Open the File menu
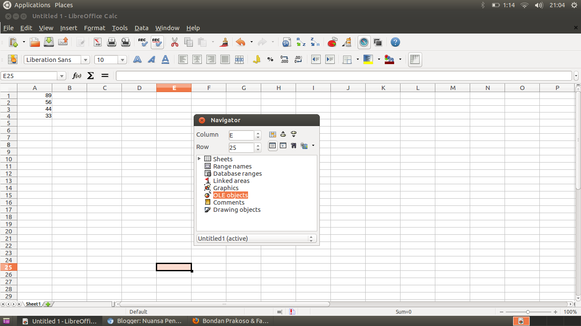Viewport: 581px width, 326px height. (8, 28)
